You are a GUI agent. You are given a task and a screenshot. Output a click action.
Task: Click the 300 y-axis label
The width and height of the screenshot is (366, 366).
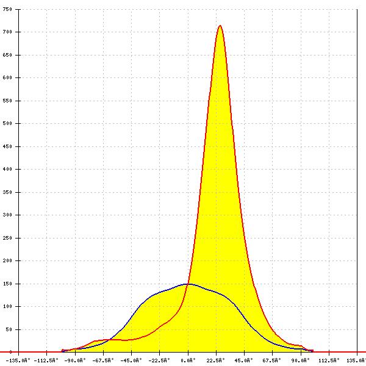click(7, 215)
